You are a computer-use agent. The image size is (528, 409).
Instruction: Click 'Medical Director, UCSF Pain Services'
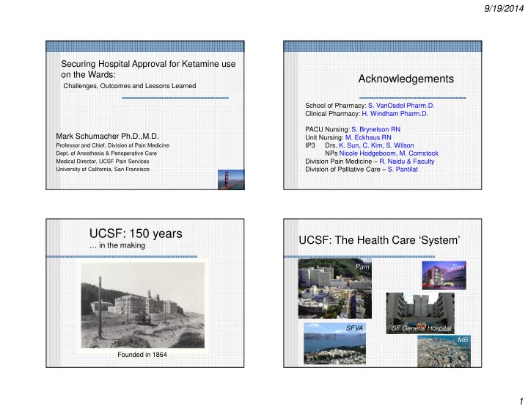click(103, 161)
